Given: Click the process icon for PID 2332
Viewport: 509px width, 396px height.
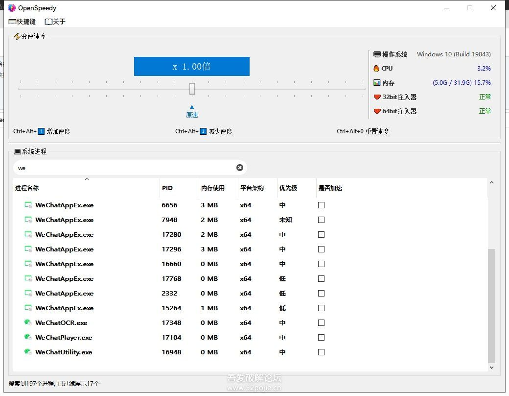Looking at the screenshot, I should (28, 293).
